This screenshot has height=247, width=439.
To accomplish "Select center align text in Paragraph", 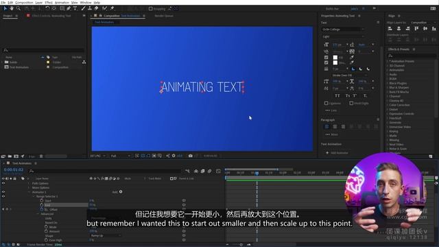I will click(335, 126).
